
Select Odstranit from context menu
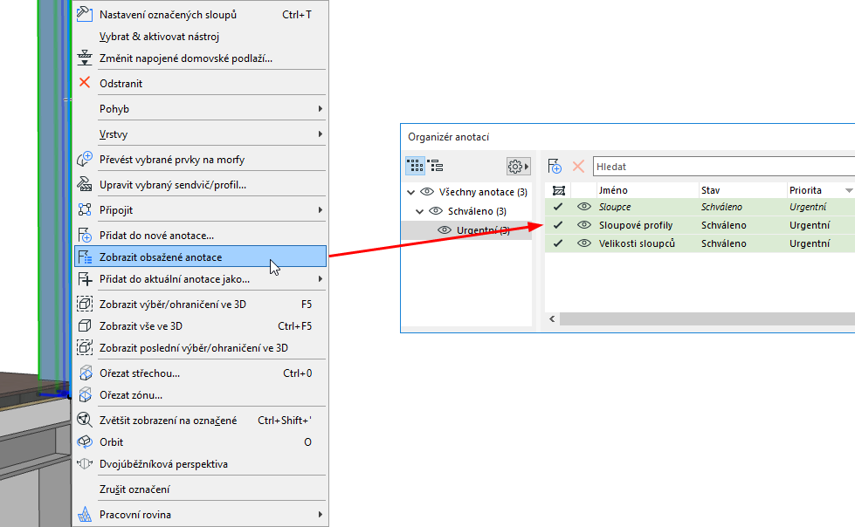200,84
